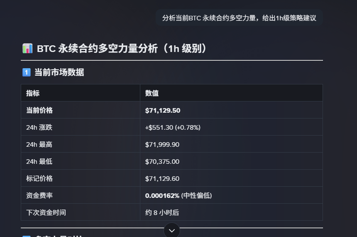The image size is (357, 237).
Task: Click the 标记价格 row label
Action: 39,178
